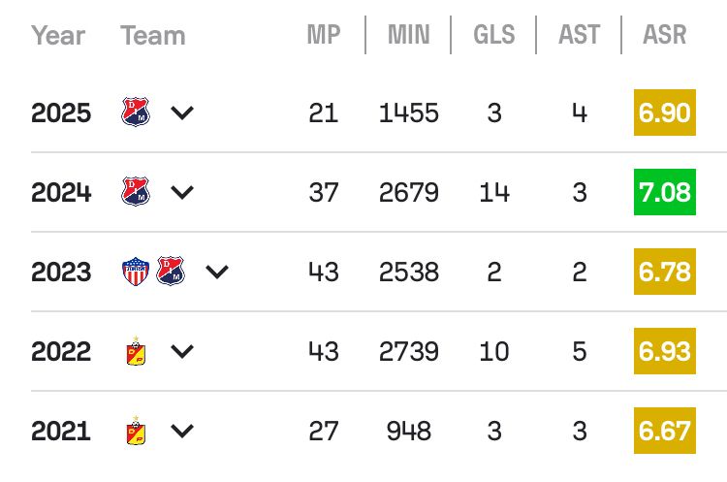This screenshot has height=482, width=727.
Task: Click the red-and-white striped crest in the 2023 row
Action: [136, 272]
